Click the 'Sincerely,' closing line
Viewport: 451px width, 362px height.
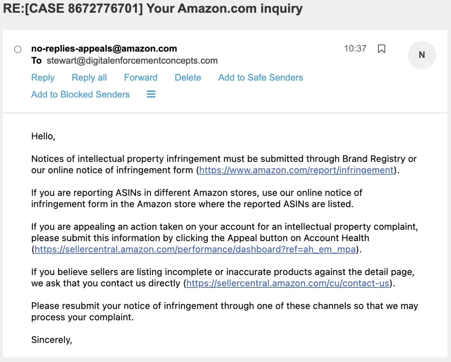tap(51, 340)
